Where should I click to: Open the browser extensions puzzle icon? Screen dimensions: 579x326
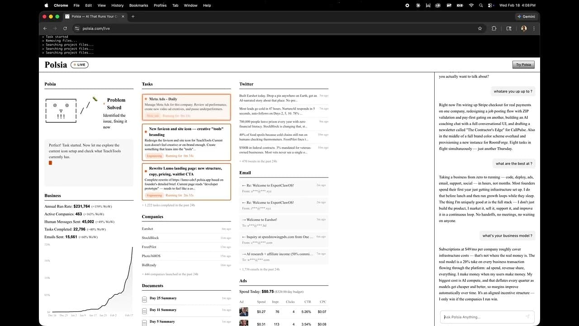pos(494,28)
